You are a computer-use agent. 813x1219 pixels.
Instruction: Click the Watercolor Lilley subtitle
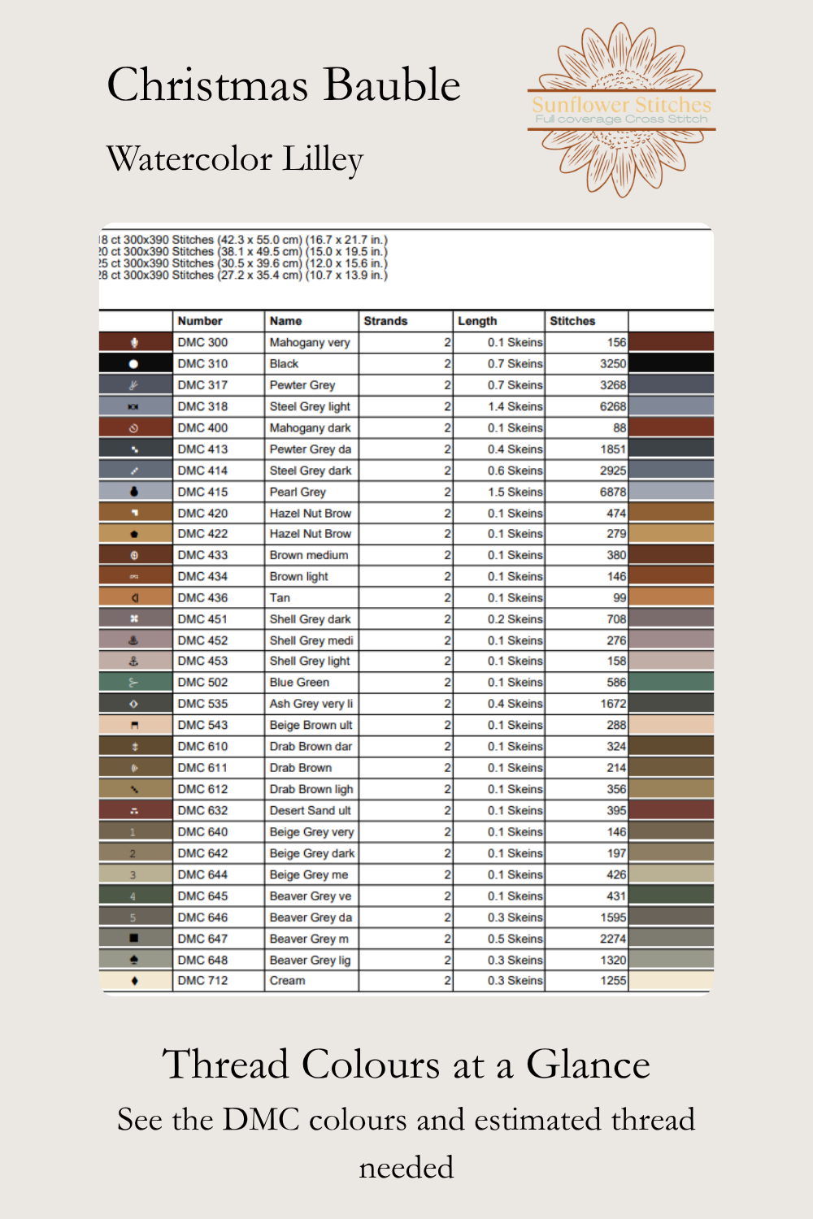(235, 159)
